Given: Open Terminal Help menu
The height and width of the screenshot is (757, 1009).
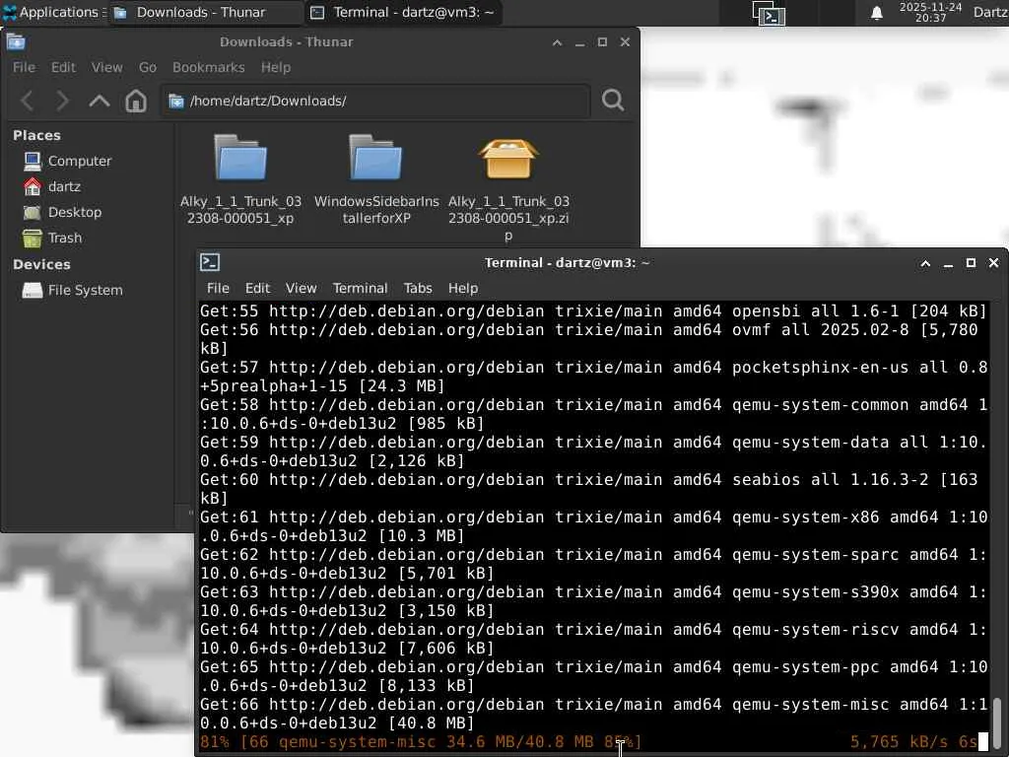Looking at the screenshot, I should coord(463,288).
